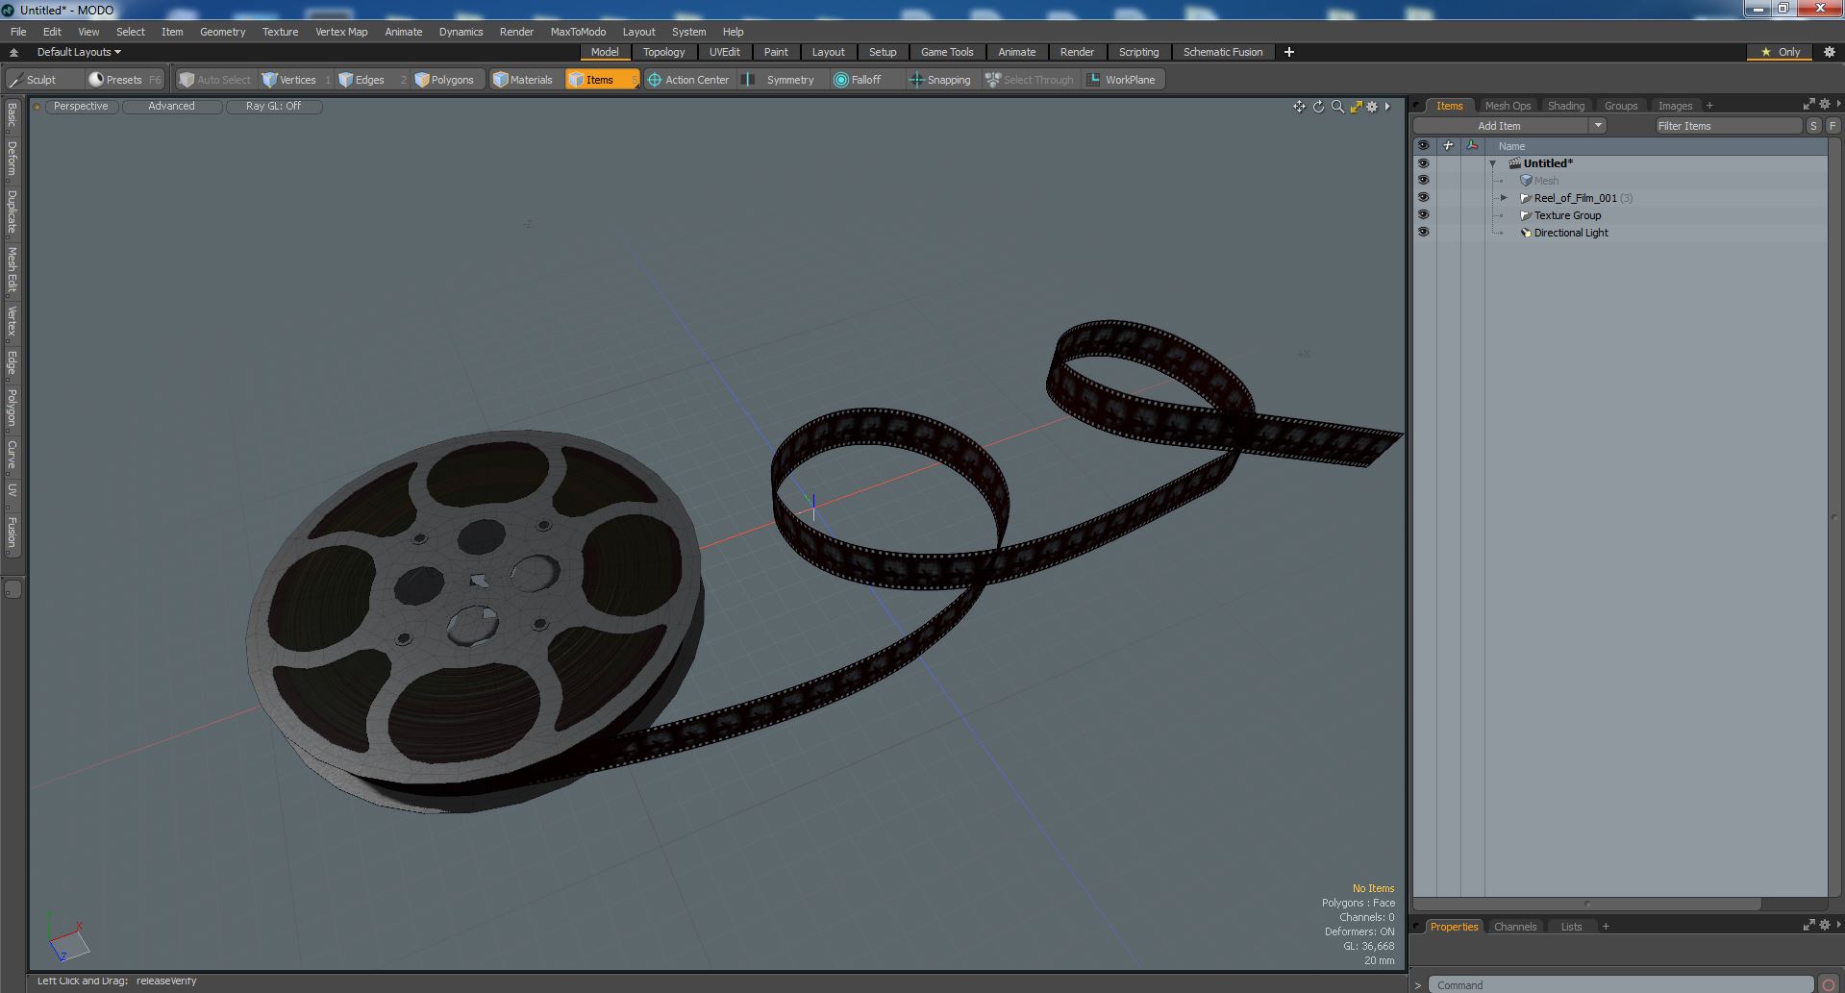Open the Polygon vertical sidebar tab
1845x993 pixels.
point(12,408)
